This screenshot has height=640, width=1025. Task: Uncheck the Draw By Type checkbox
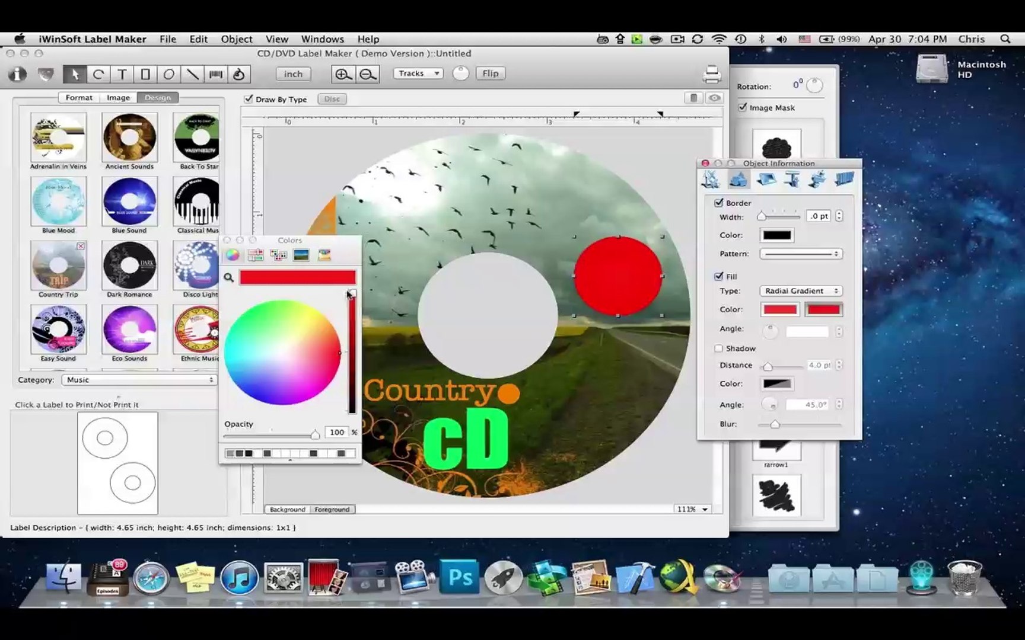(249, 99)
